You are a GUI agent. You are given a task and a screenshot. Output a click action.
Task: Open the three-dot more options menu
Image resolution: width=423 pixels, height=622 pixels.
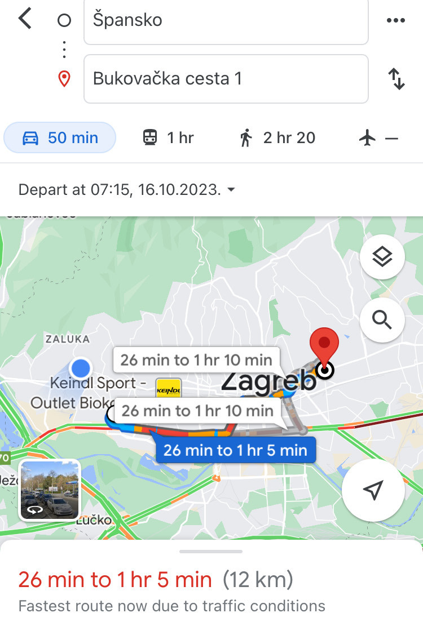(x=395, y=20)
